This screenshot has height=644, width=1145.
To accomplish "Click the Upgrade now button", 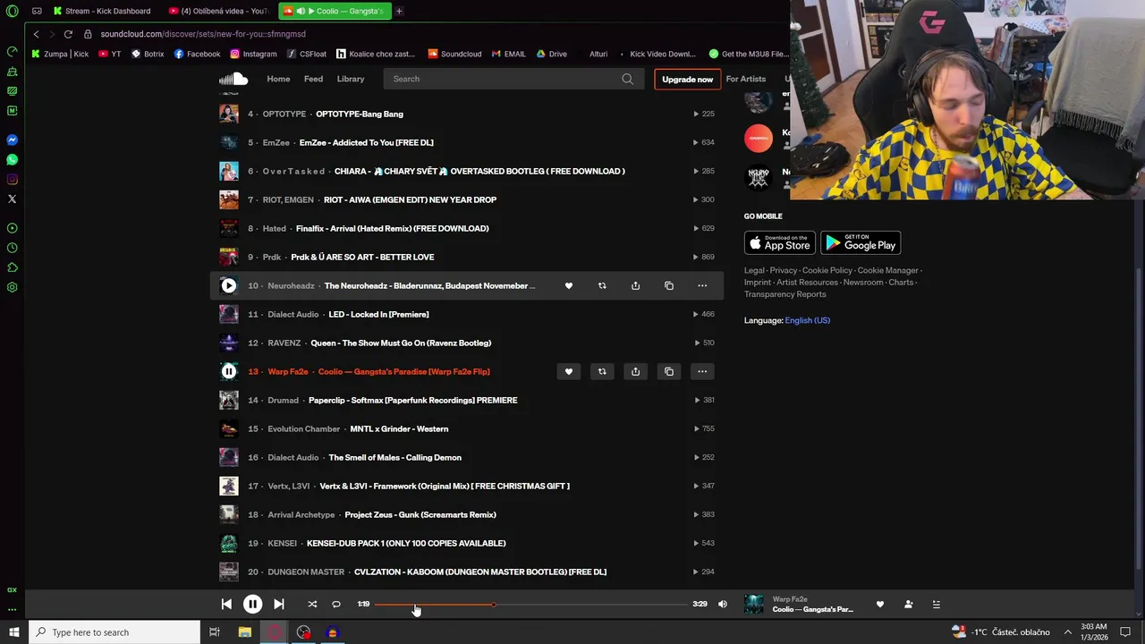I will tap(687, 79).
